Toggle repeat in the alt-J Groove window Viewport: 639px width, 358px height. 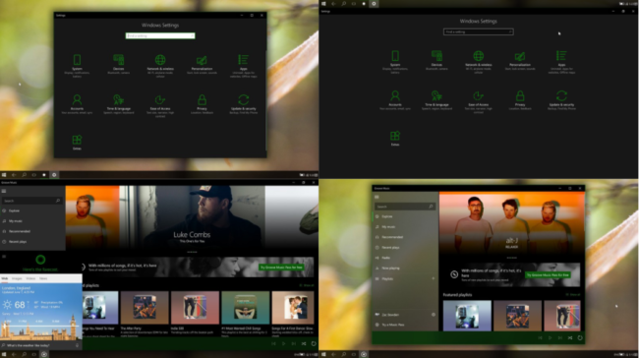click(580, 337)
